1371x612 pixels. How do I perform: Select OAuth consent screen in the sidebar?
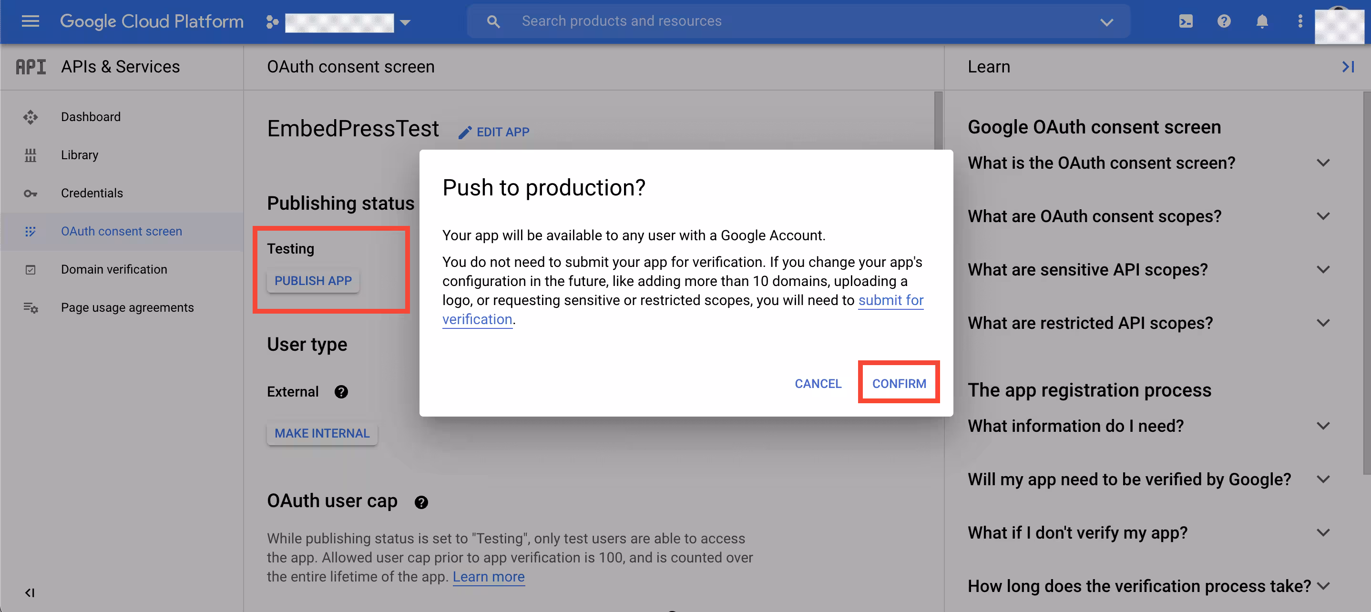click(122, 232)
